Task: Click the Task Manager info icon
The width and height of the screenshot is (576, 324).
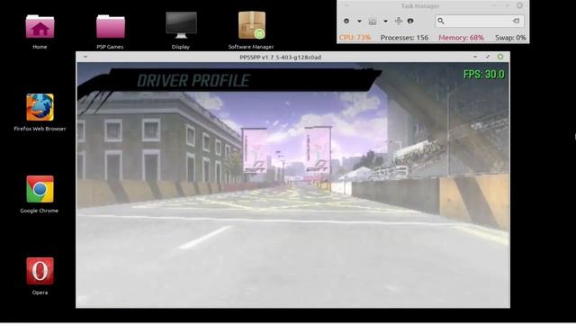Action: (x=410, y=22)
